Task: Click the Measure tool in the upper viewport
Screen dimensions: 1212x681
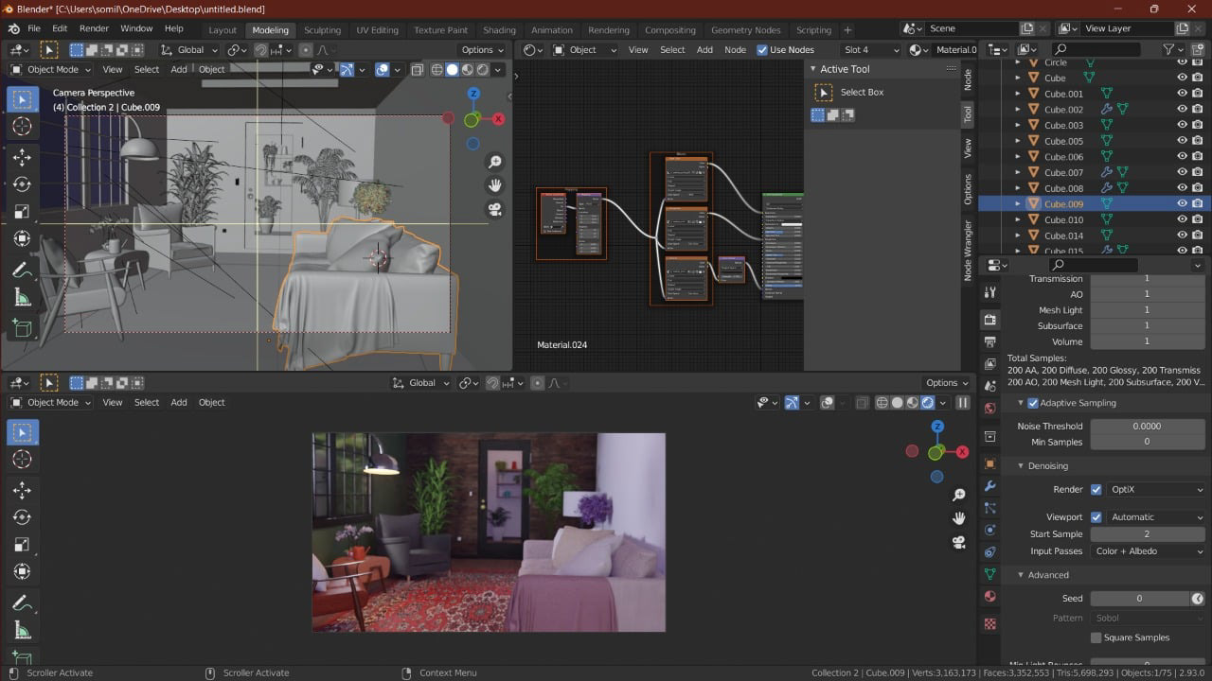Action: pos(23,298)
